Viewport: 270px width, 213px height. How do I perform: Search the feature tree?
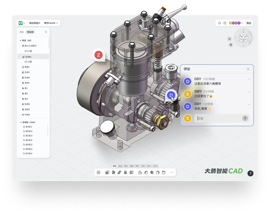click(46, 32)
